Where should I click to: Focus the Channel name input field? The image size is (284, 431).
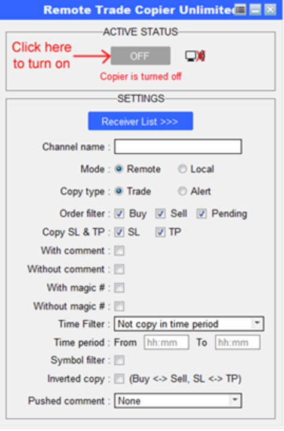click(x=178, y=147)
